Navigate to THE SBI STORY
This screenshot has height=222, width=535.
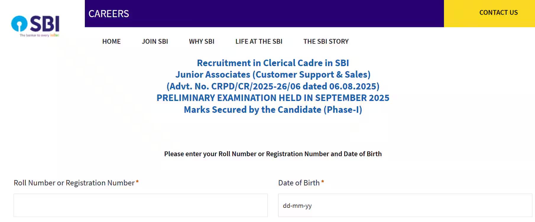tap(326, 41)
